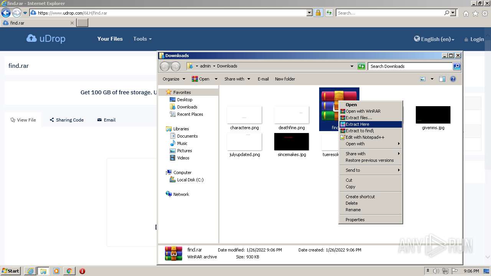This screenshot has width=491, height=276.
Task: Open Desktop in Favorites
Action: tap(185, 100)
